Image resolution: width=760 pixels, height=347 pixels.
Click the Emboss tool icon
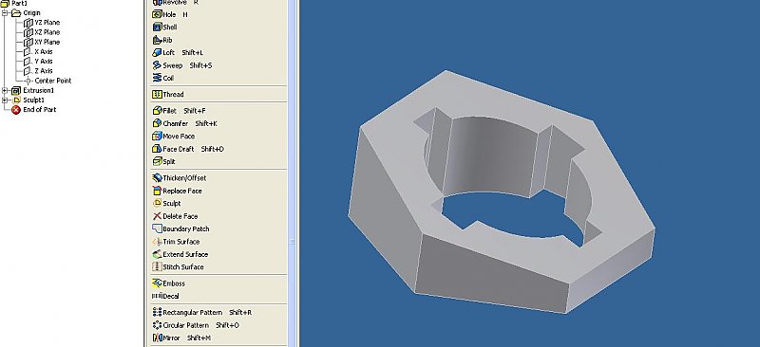pyautogui.click(x=157, y=283)
